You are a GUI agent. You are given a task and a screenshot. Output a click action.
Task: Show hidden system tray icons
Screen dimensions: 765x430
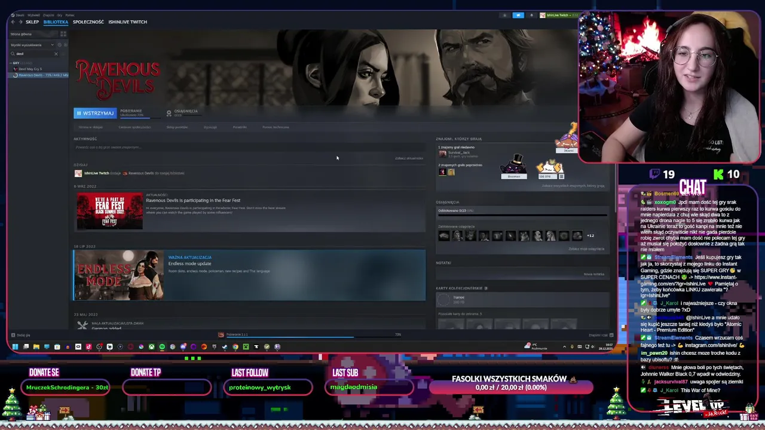coord(565,346)
